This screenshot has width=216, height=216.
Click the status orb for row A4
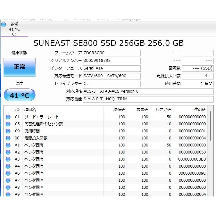[8, 166]
